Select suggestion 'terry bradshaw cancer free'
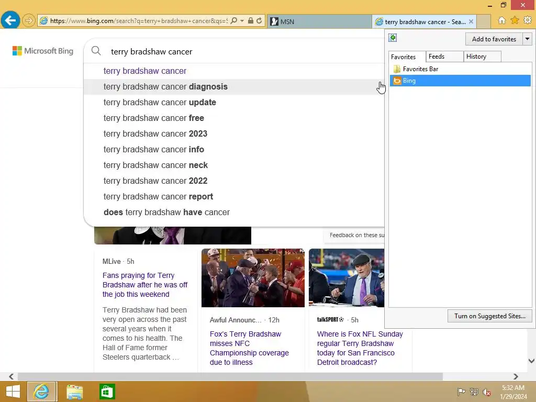 click(234, 118)
